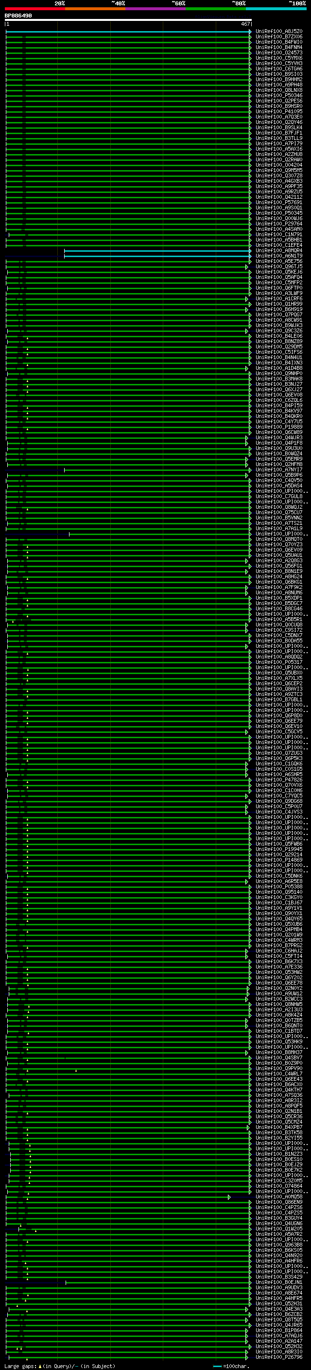The height and width of the screenshot is (1370, 311).
Task: Select hit label UniRef100_B1N2Z3
Action: click(279, 1154)
